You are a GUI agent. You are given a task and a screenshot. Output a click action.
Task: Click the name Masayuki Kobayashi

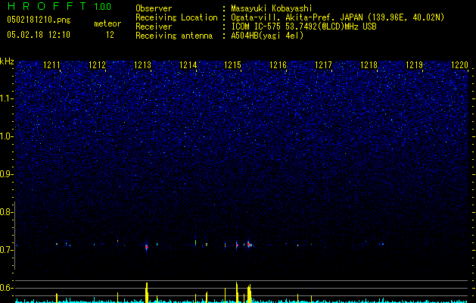[272, 8]
